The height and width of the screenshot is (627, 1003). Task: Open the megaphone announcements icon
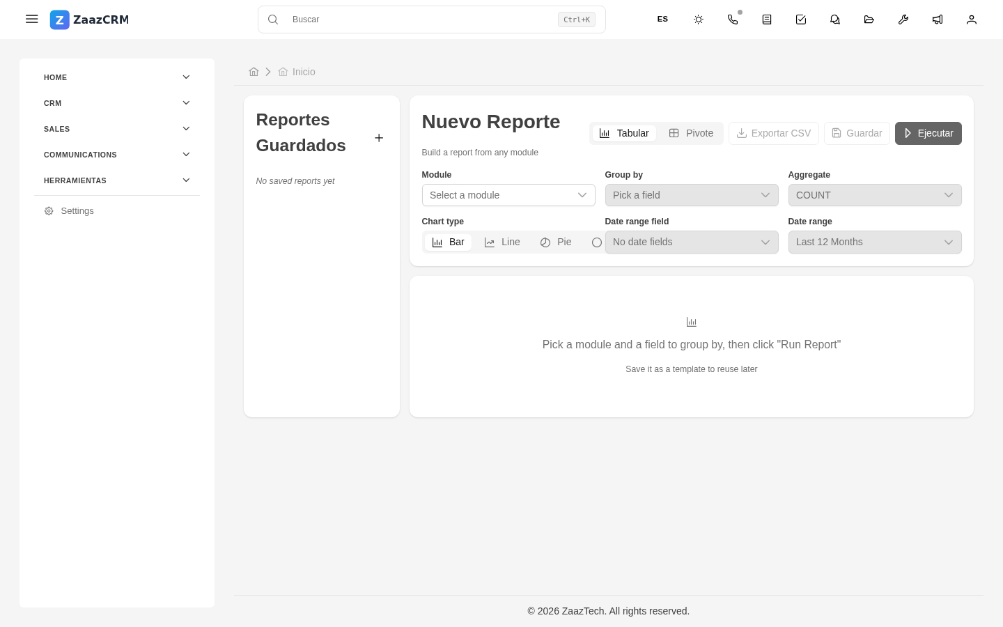(938, 20)
